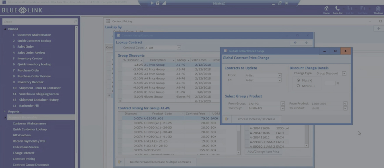Click exit icon left of Batch Increase/Decrease

click(x=120, y=162)
